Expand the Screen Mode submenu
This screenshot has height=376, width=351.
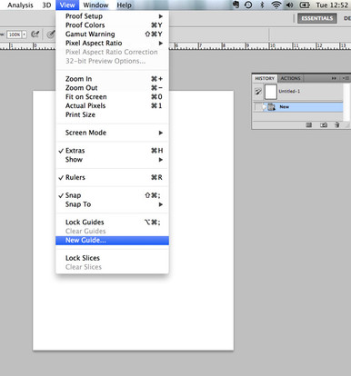click(112, 133)
